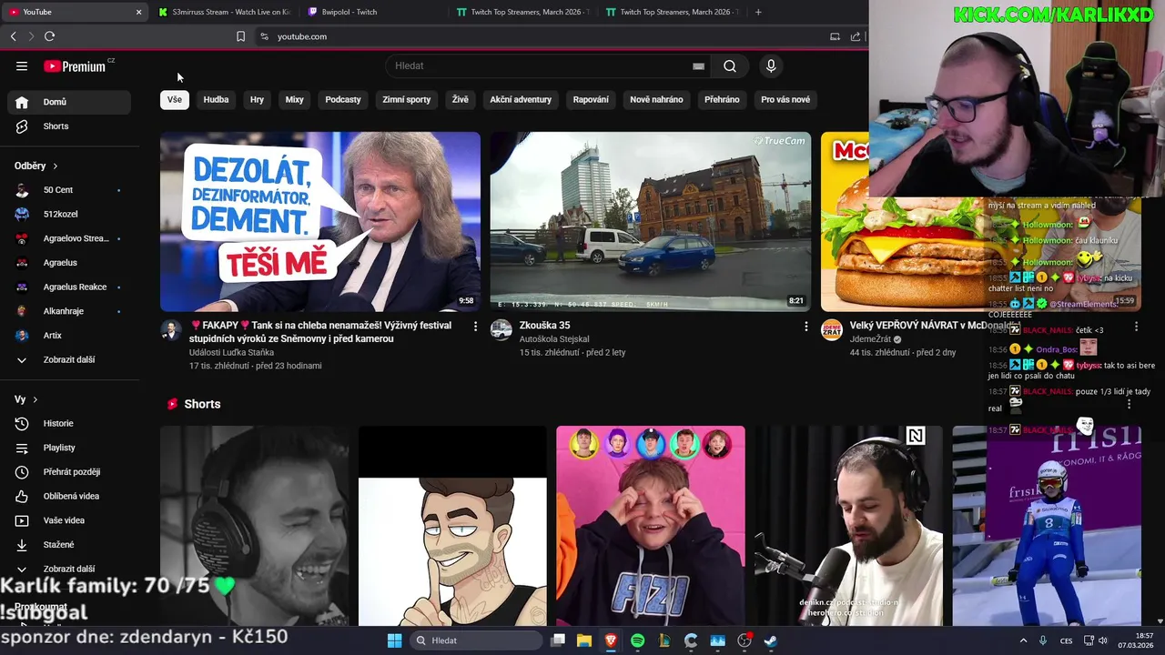Open Steam from the taskbar
The height and width of the screenshot is (655, 1165).
coord(771,640)
